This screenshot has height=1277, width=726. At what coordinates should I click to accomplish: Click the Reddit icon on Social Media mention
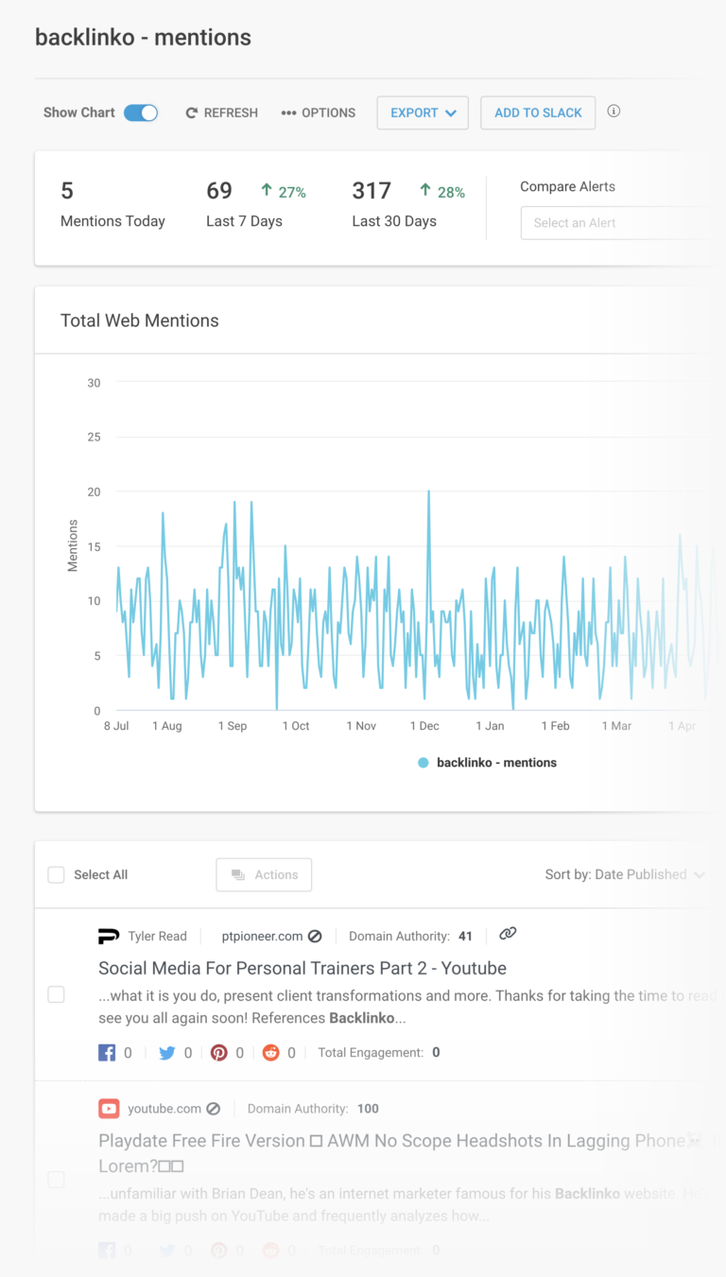[x=271, y=1052]
